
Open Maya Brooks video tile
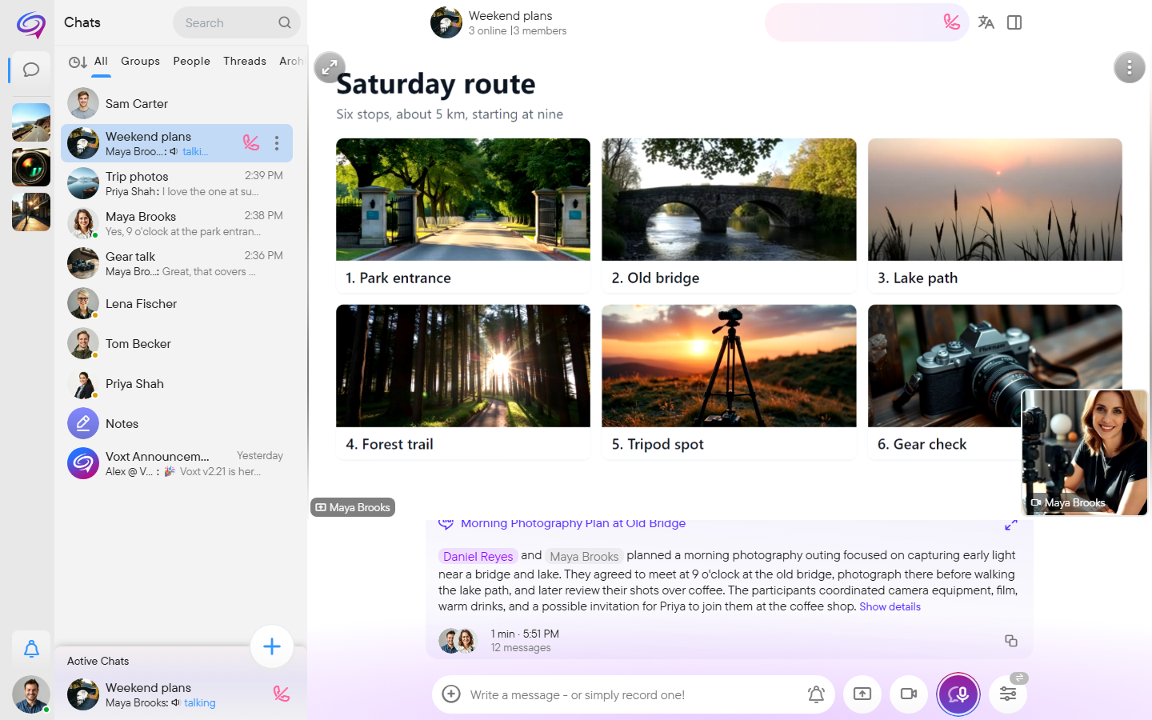(x=1085, y=453)
